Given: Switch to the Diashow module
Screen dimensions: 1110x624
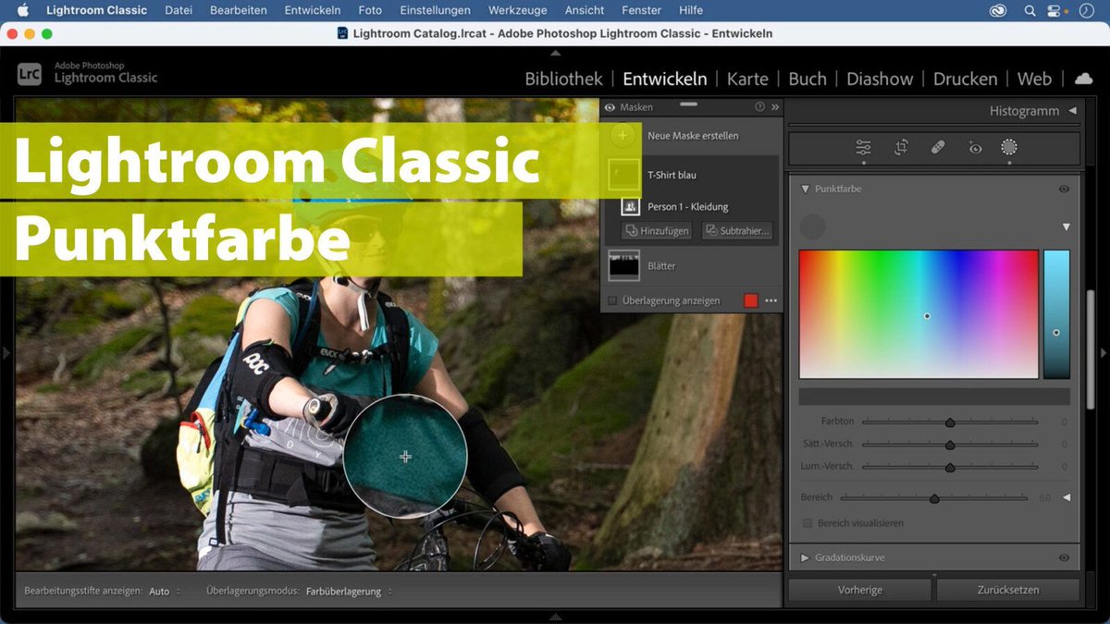Looking at the screenshot, I should (x=880, y=79).
